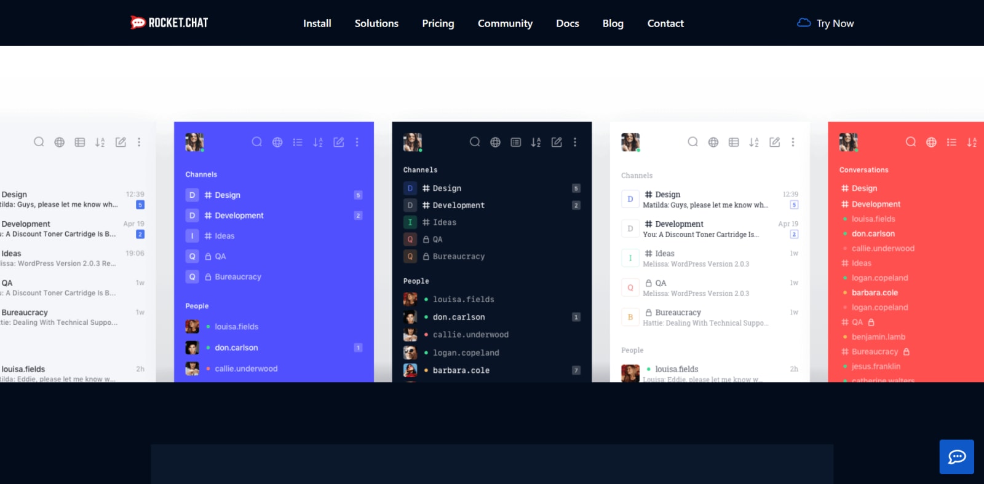
Task: Open kebab menu in leftmost light panel
Action: pos(139,142)
